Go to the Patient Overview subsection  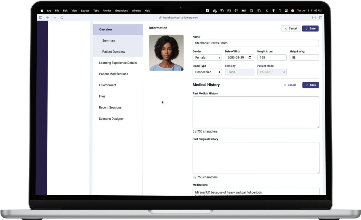(118, 52)
